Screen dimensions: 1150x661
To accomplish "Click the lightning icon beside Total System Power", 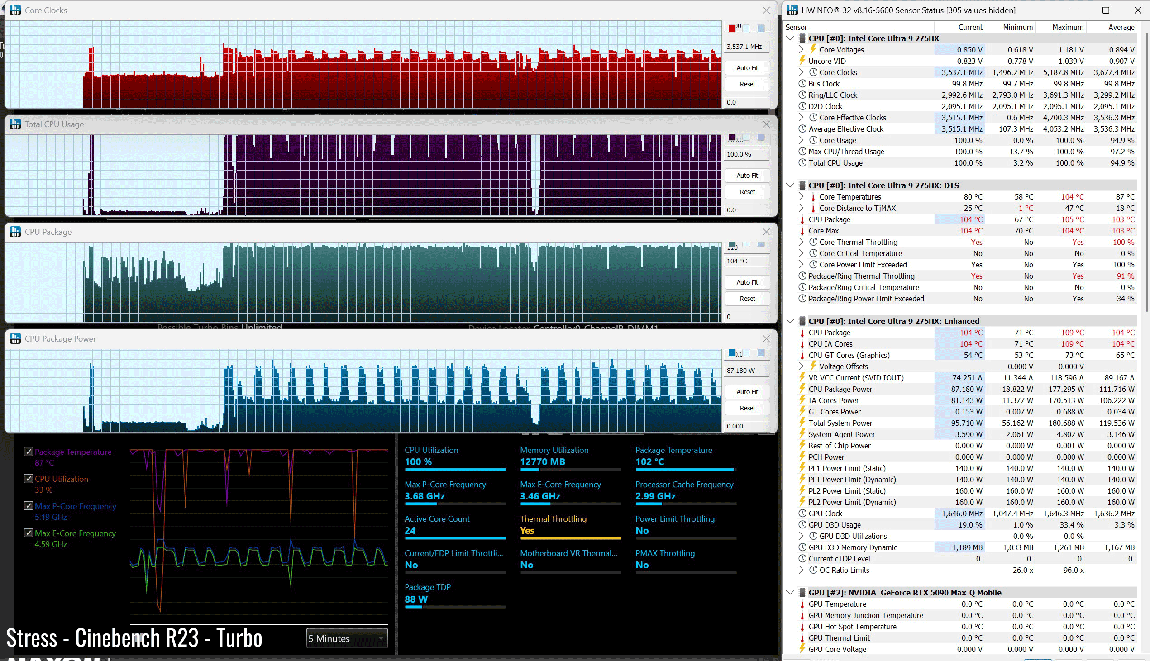I will click(x=802, y=423).
